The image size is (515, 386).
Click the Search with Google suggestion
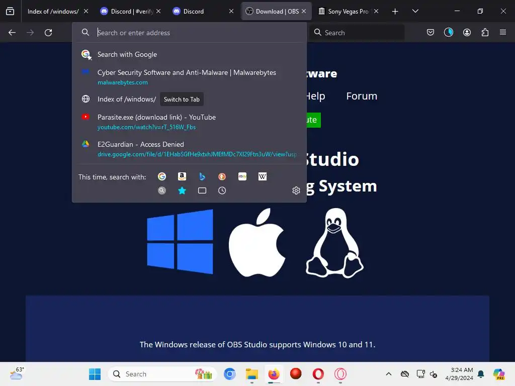click(x=189, y=54)
